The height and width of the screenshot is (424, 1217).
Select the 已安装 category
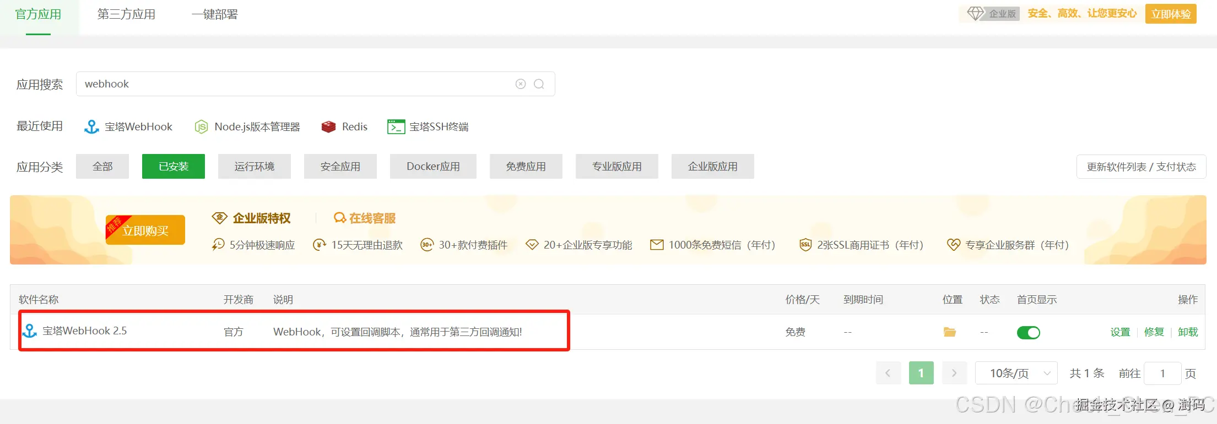174,167
